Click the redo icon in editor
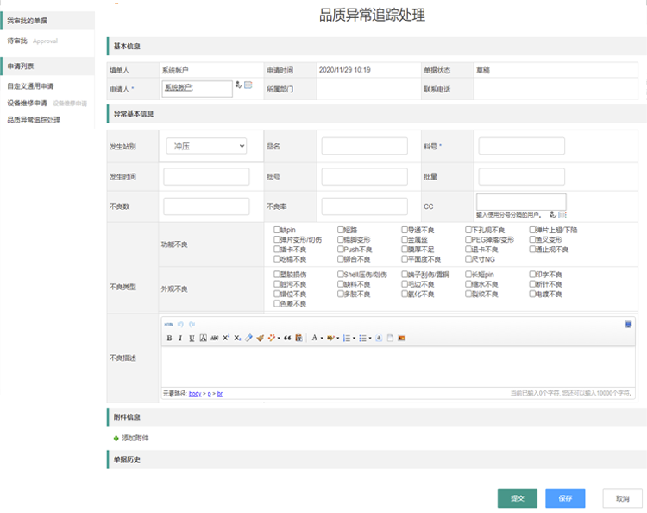Image resolution: width=647 pixels, height=513 pixels. pos(192,324)
